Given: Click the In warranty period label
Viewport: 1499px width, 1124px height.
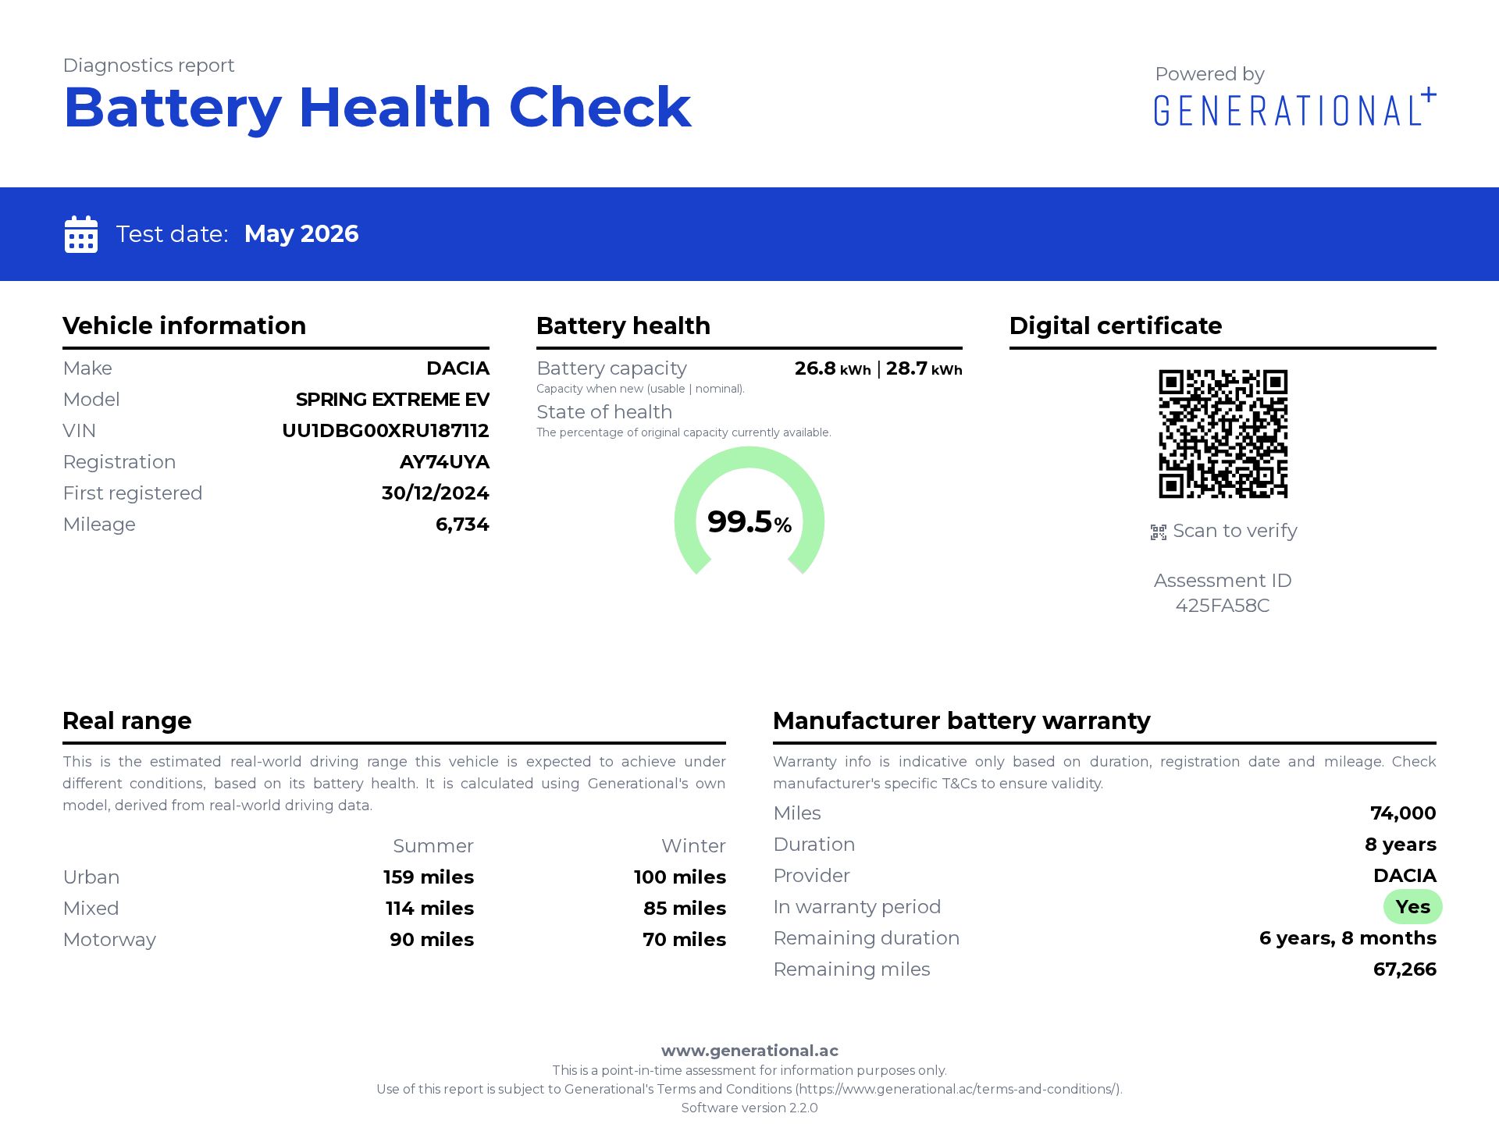Looking at the screenshot, I should [857, 907].
